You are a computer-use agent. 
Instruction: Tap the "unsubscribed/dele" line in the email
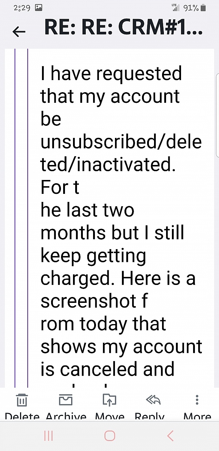[121, 142]
